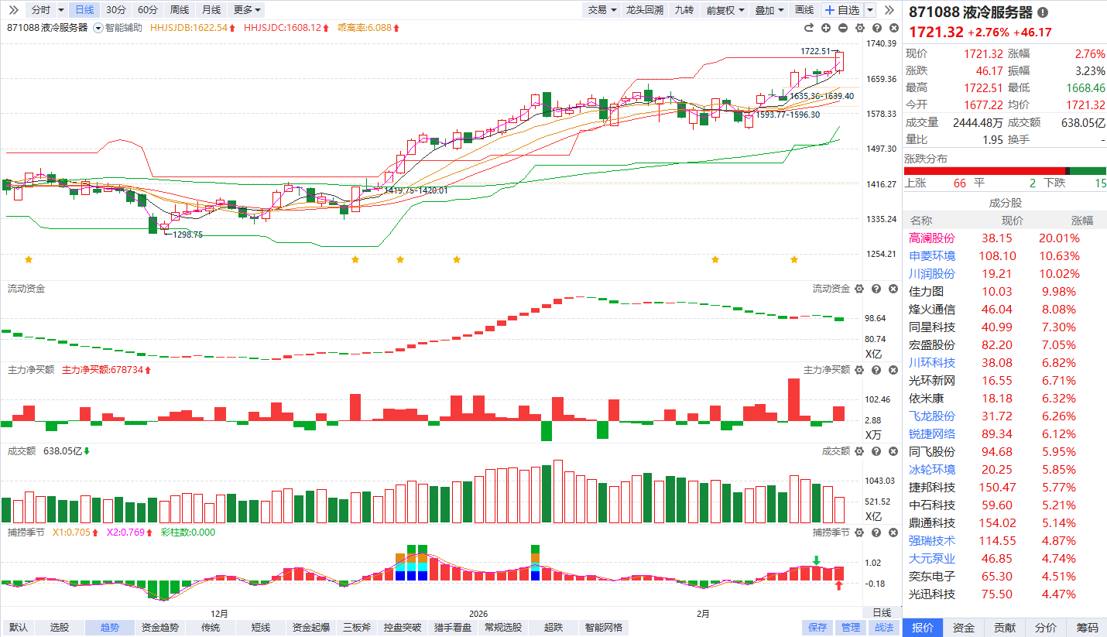The image size is (1107, 637).
Task: Close the 成交额 indicator panel
Action: pyautogui.click(x=893, y=451)
